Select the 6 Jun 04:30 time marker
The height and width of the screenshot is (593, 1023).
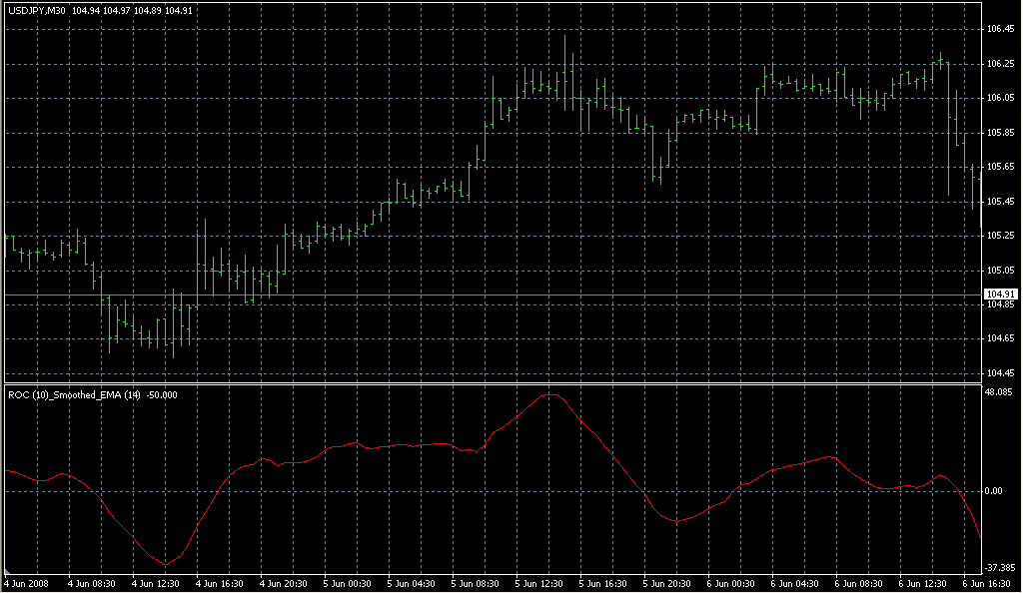(x=795, y=583)
